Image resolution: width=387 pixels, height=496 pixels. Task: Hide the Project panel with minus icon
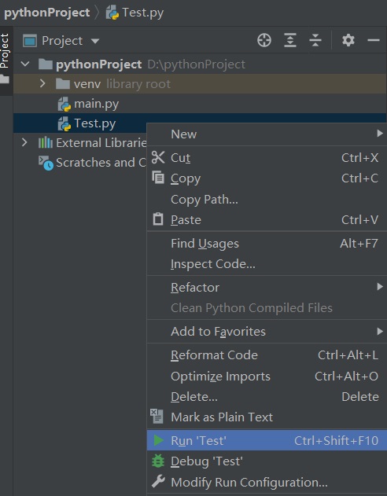[374, 40]
